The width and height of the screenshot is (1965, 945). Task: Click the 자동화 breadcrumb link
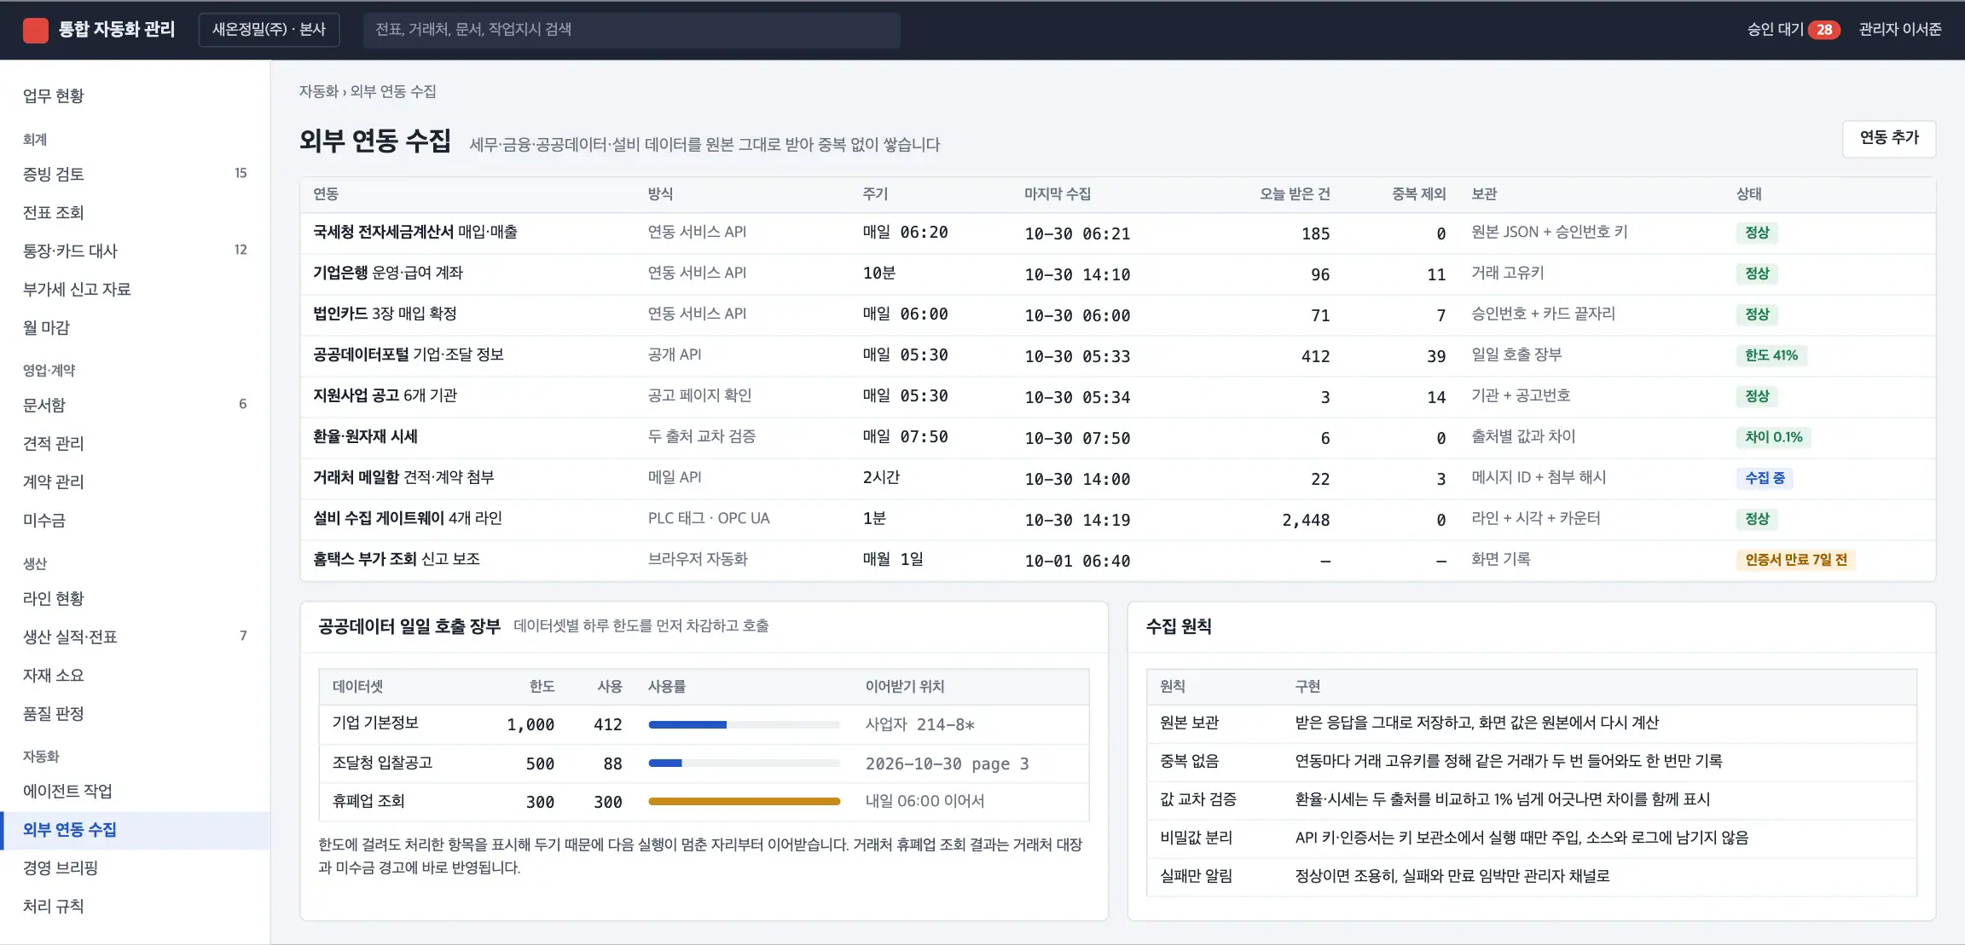(x=318, y=91)
